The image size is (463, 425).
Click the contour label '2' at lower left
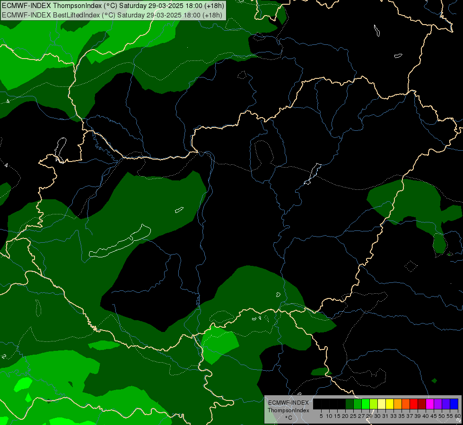tap(4, 357)
